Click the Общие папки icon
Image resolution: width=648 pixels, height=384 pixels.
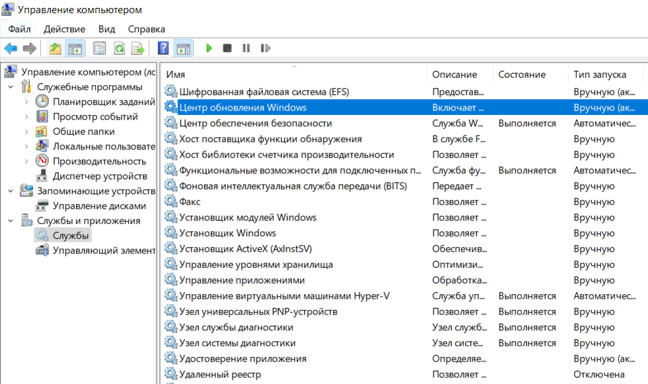click(x=42, y=132)
